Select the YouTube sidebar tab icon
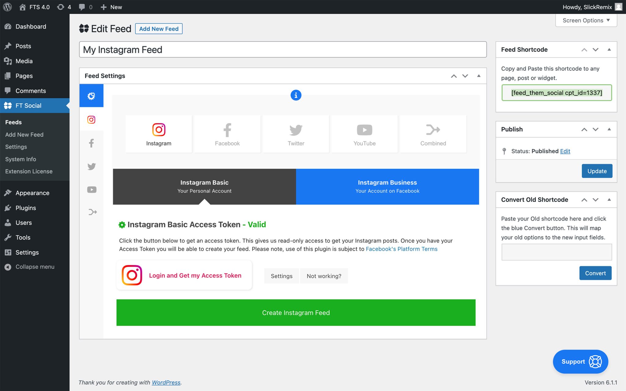 (91, 190)
